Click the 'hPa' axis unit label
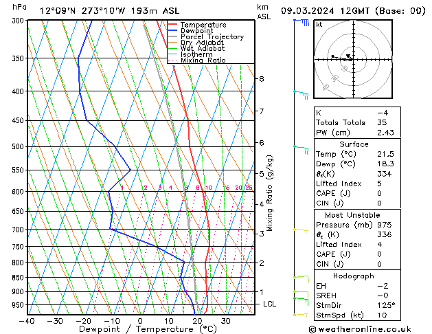Screen dimensions: 432x334 tap(19, 8)
